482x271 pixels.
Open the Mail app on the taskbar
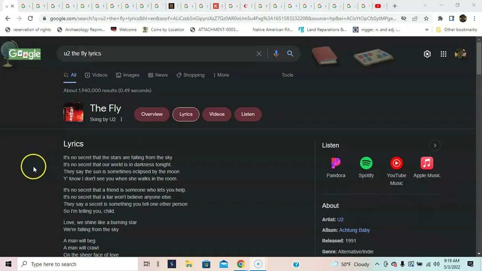223,264
